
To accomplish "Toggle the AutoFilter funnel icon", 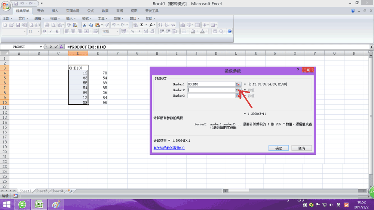I will [173, 25].
